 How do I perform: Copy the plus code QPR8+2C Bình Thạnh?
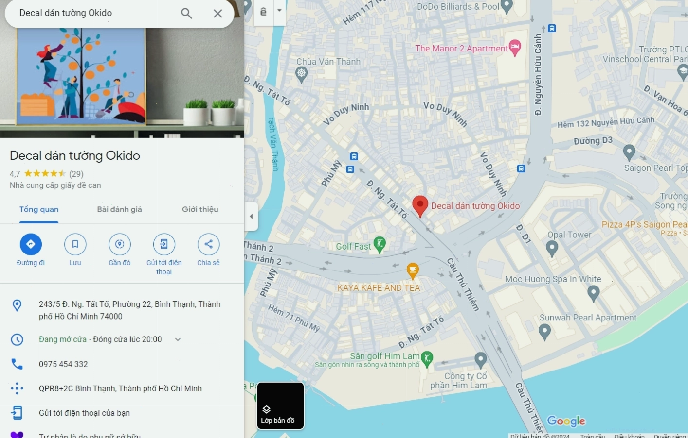[x=120, y=388]
